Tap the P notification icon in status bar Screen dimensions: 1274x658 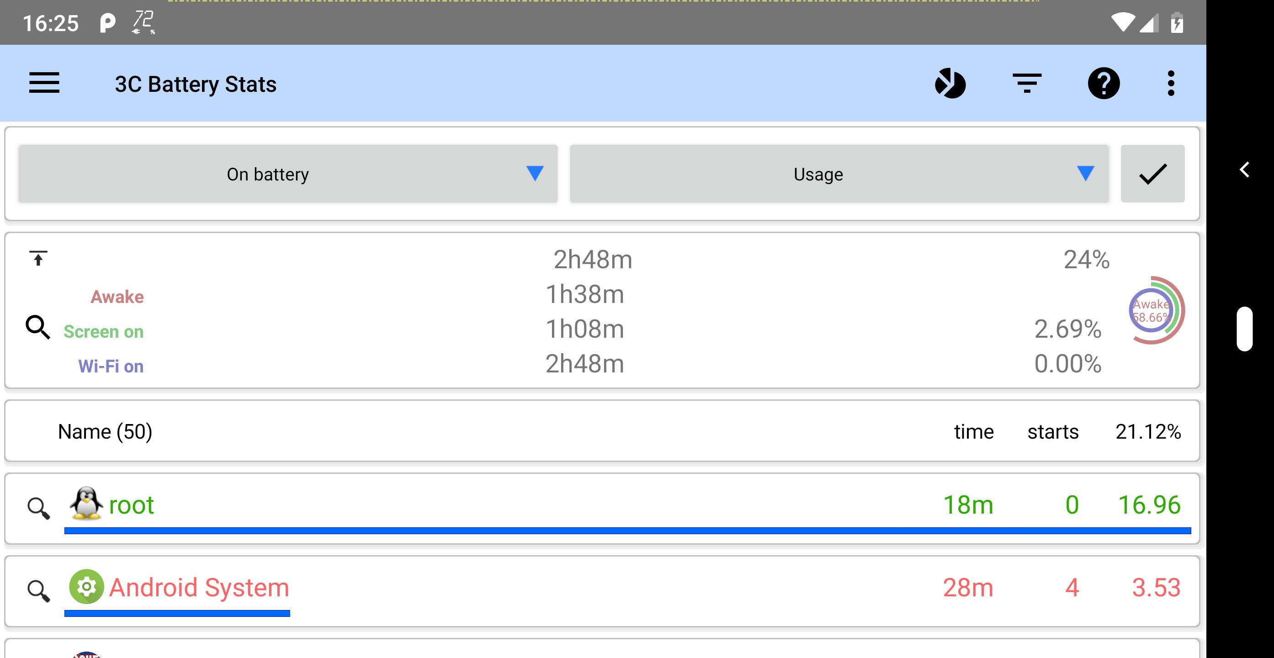(x=107, y=23)
